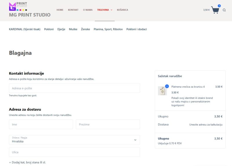Image resolution: width=232 pixels, height=166 pixels.
Task: Expand add floor or apartment number option
Action: click(27, 162)
